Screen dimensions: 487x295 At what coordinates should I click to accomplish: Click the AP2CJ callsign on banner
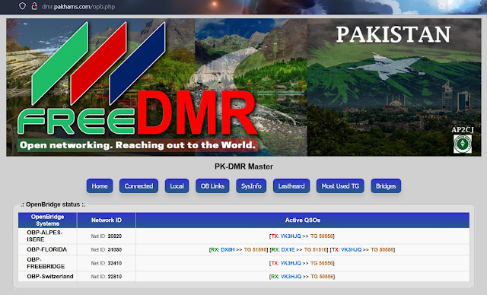[463, 129]
